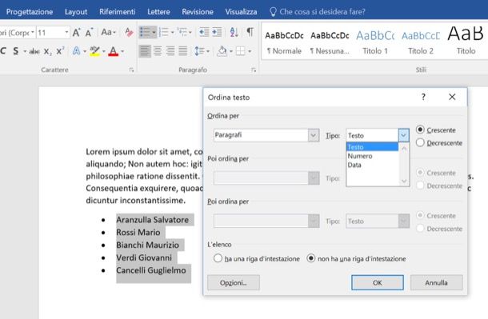Increase paragraph indent
488x319 pixels.
pyautogui.click(x=217, y=32)
